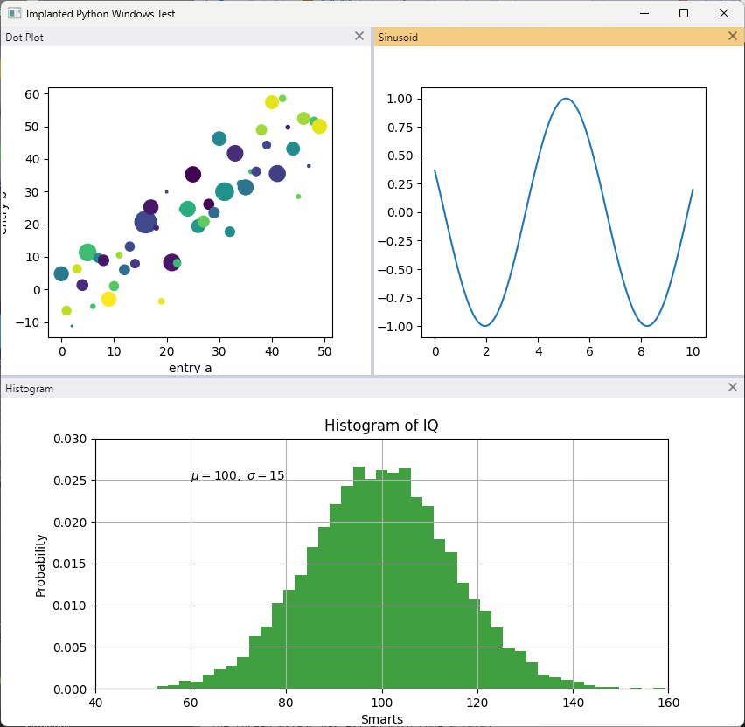Maximize the main application window

(x=684, y=13)
